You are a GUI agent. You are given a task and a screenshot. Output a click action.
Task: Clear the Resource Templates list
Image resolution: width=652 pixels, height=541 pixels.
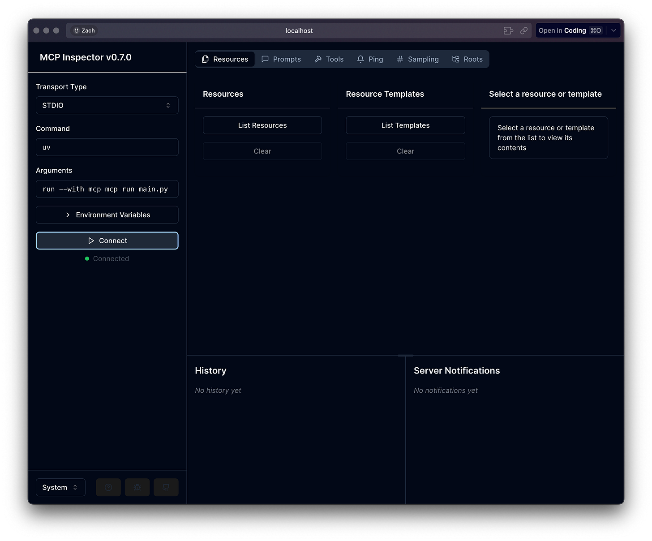pos(405,151)
